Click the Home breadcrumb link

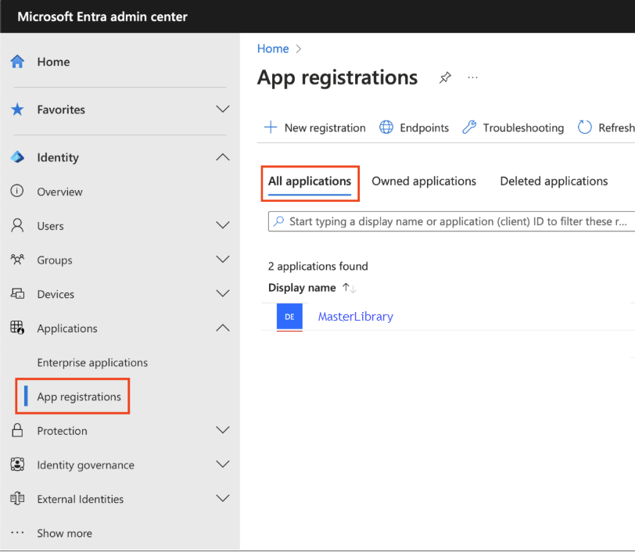coord(273,48)
